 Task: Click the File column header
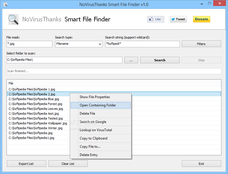114,83
